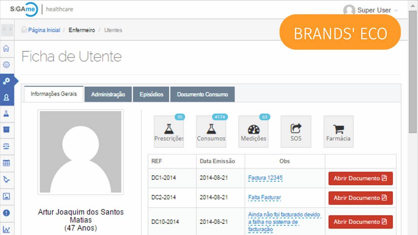Click the SOS share icon button

click(296, 131)
